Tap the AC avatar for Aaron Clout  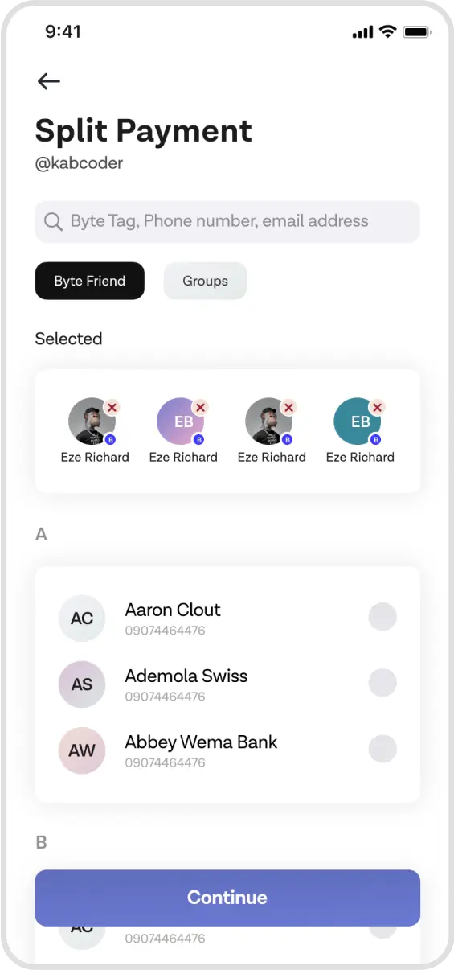tap(82, 619)
